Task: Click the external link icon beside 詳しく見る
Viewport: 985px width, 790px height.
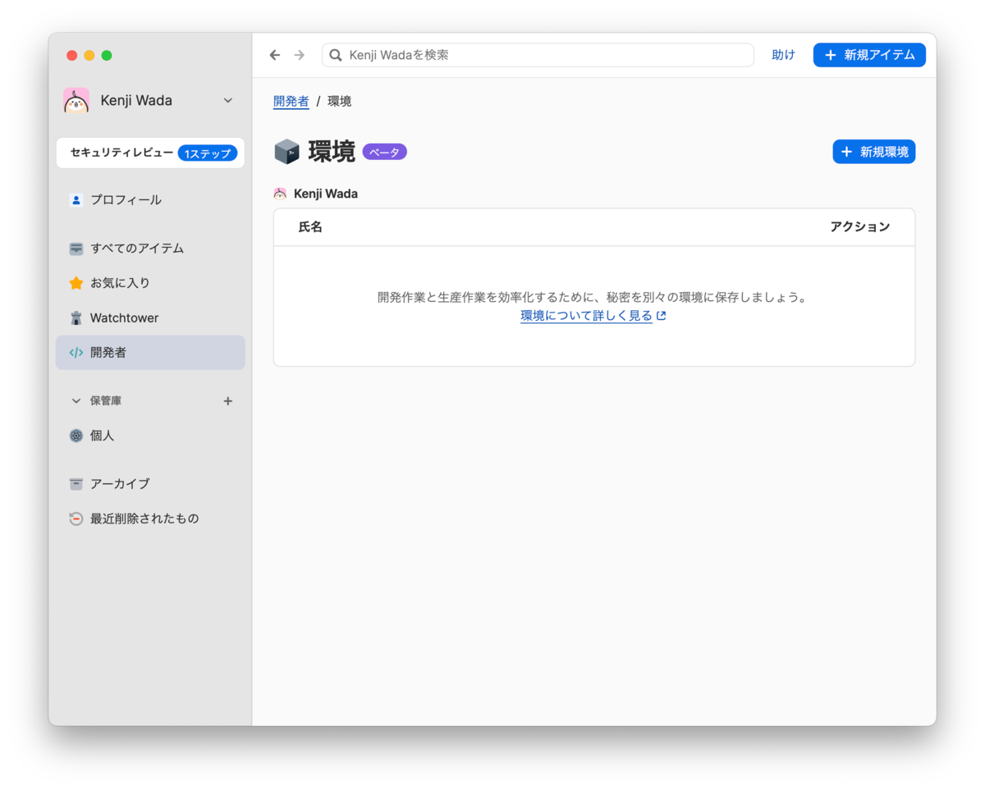Action: point(662,316)
